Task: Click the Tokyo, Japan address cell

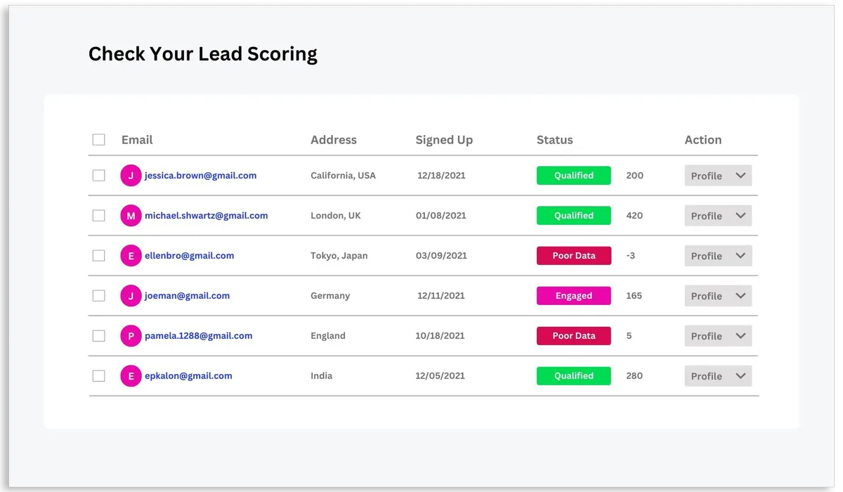Action: 339,256
